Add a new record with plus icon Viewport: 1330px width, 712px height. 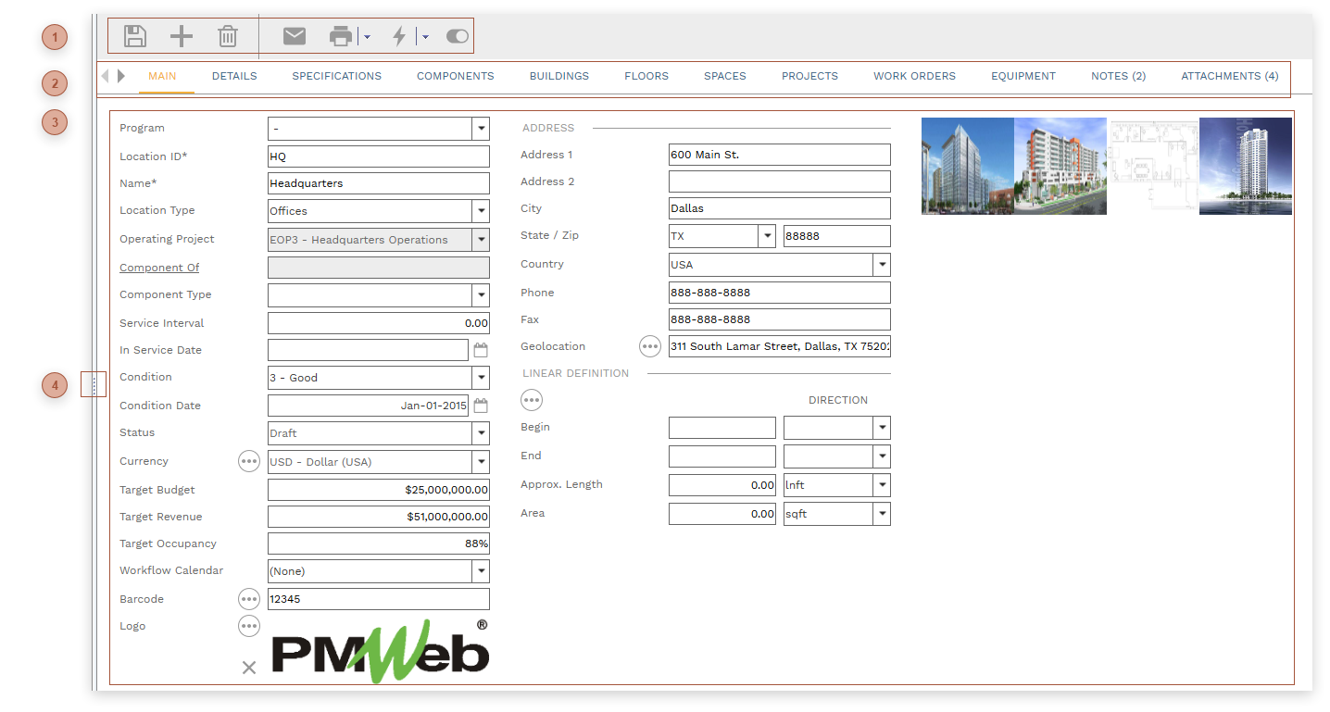[x=182, y=36]
